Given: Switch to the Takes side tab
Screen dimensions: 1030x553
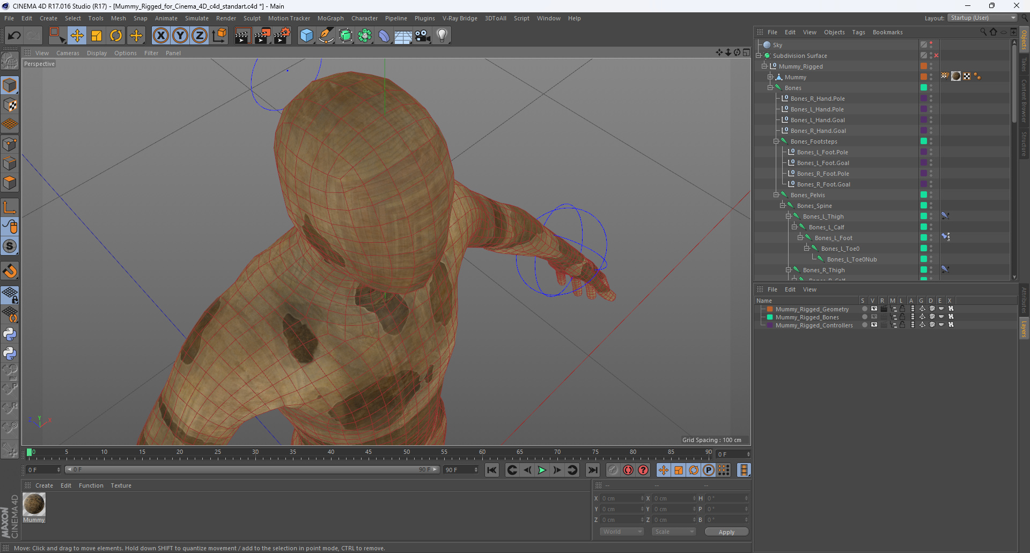Looking at the screenshot, I should pyautogui.click(x=1024, y=64).
